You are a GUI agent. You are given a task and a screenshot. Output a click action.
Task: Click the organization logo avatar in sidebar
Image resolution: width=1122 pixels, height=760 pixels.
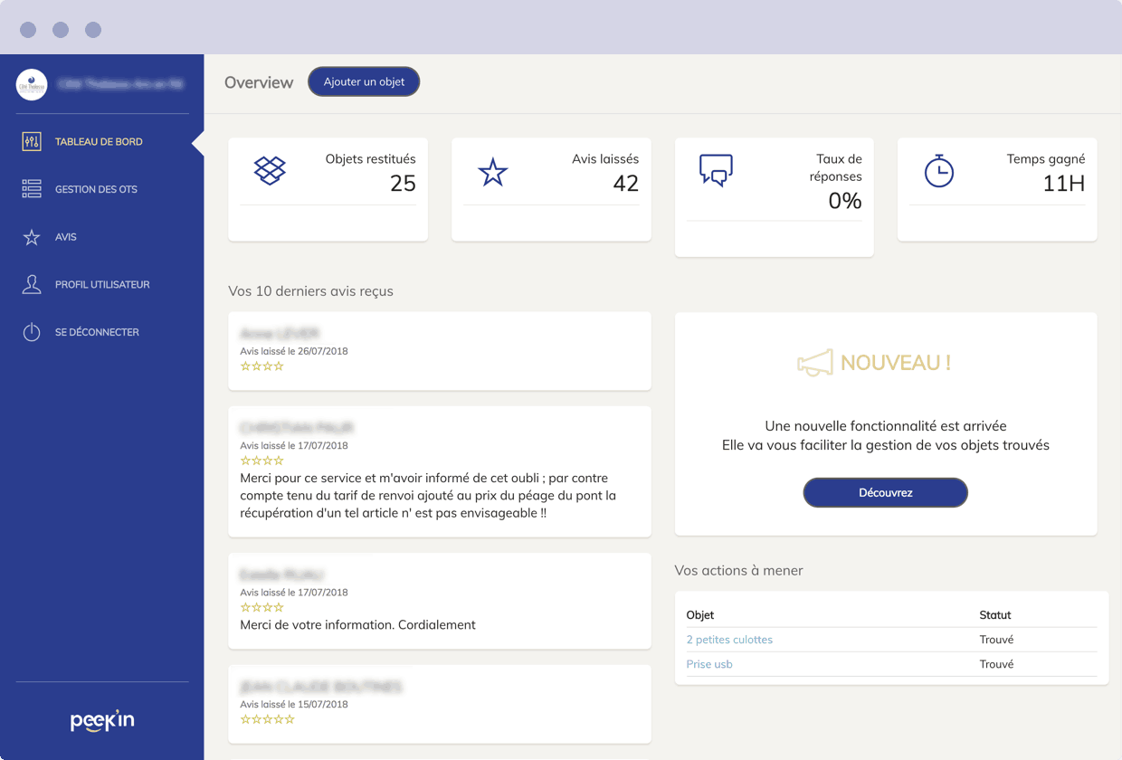[32, 84]
